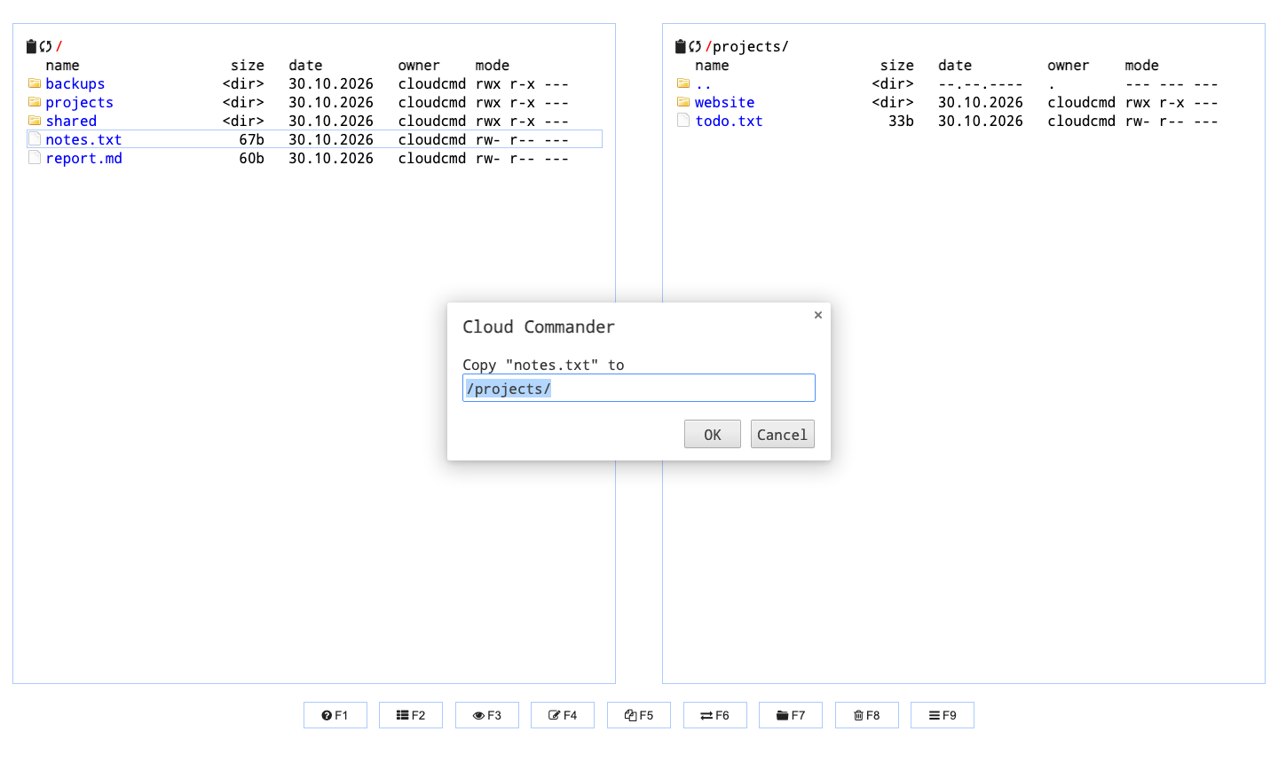This screenshot has height=763, width=1278.
Task: Click right panel refresh icon
Action: coord(695,46)
